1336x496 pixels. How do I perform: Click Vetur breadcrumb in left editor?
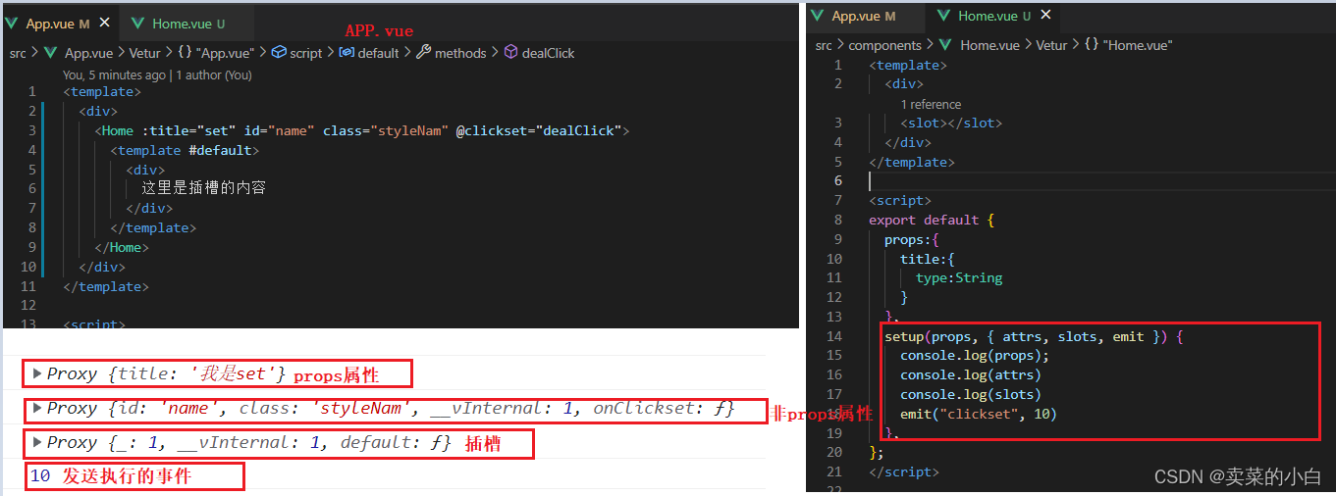coord(144,53)
